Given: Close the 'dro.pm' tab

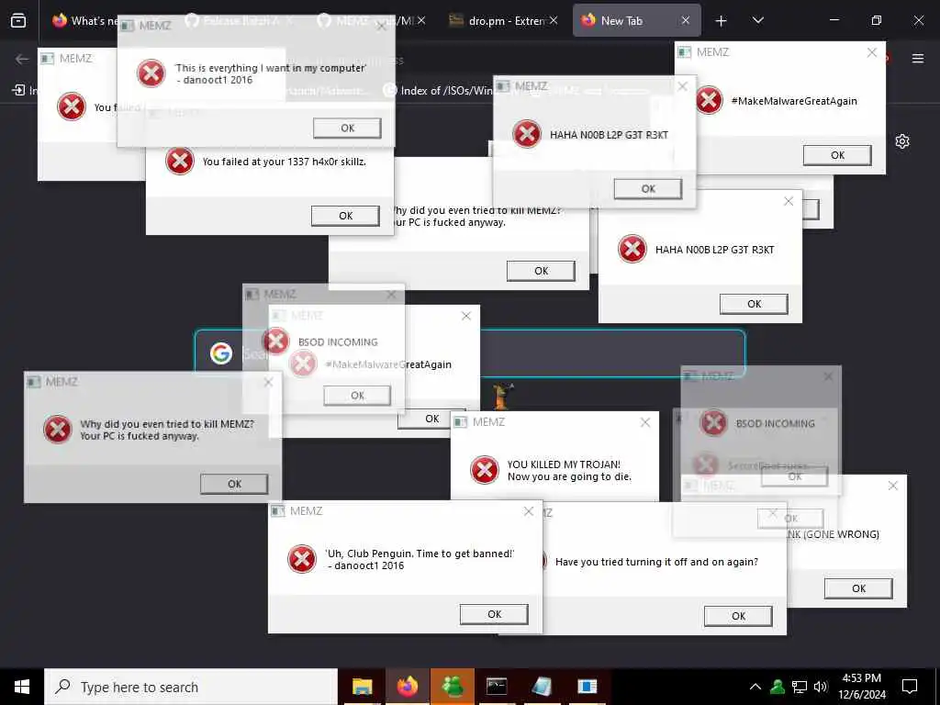Looking at the screenshot, I should tap(553, 21).
